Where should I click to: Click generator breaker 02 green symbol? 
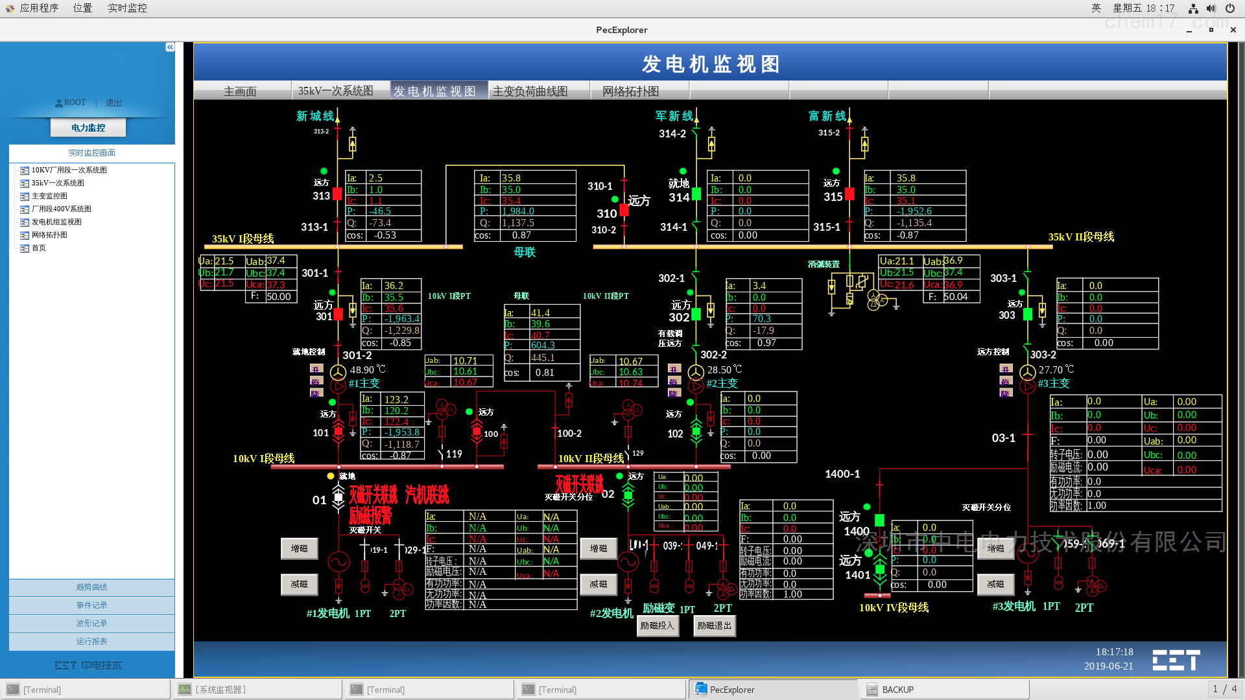[628, 497]
